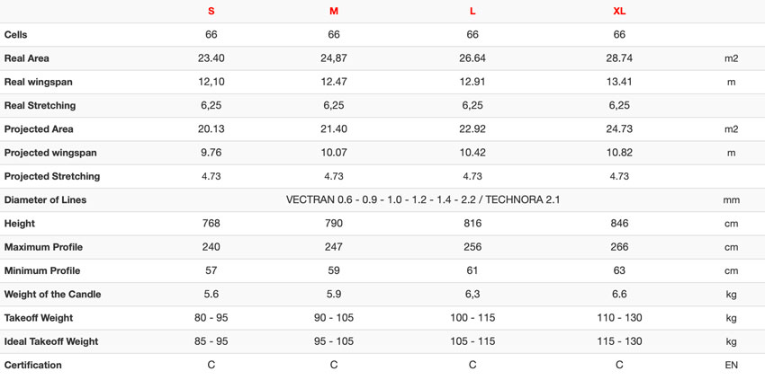Image resolution: width=765 pixels, height=380 pixels.
Task: Click the 23.40 real area value
Action: pos(211,58)
